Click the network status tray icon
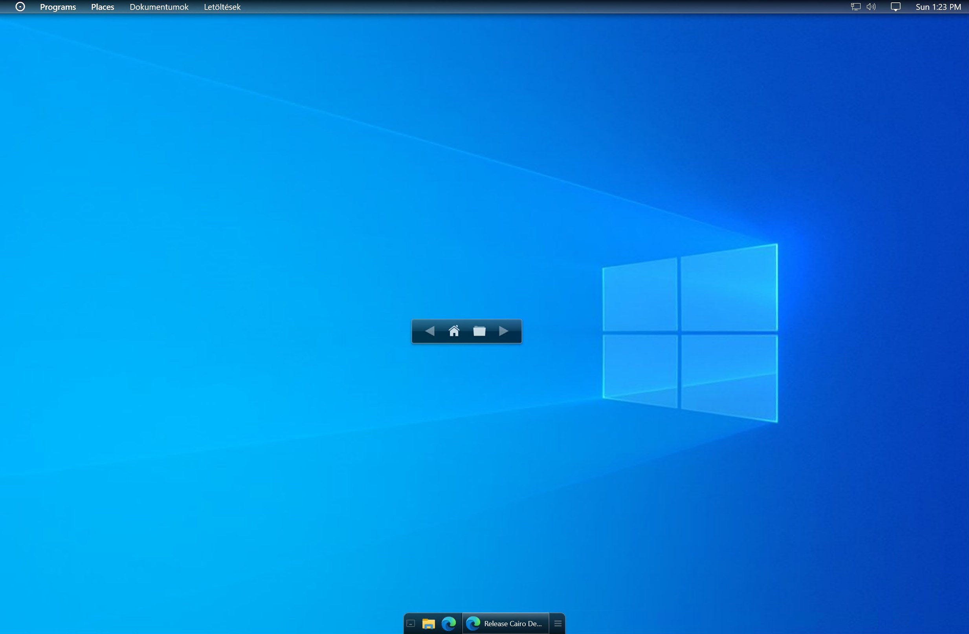The width and height of the screenshot is (969, 634). click(855, 7)
